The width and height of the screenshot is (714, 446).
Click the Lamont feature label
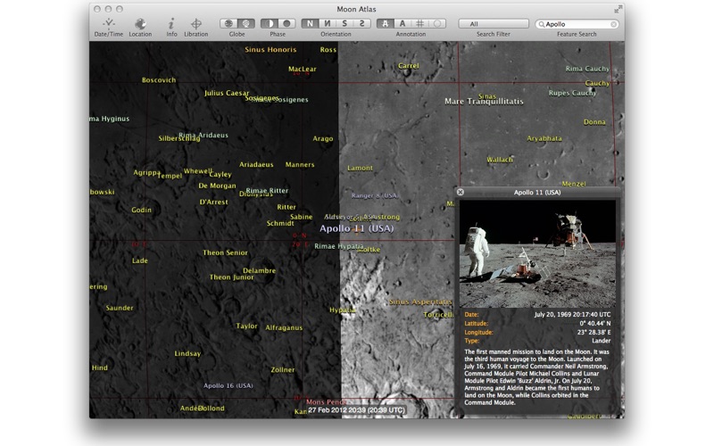[360, 168]
